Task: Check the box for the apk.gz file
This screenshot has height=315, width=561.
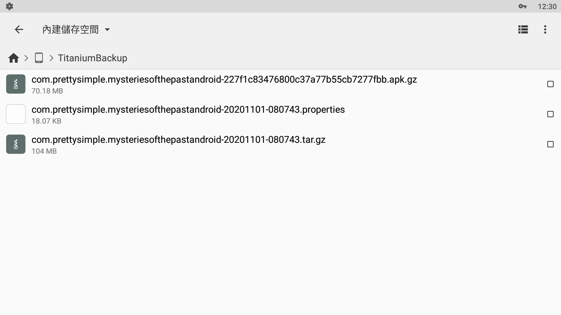Action: point(550,84)
